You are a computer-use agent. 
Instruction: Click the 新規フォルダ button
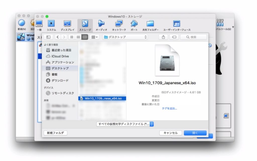pyautogui.click(x=55, y=133)
